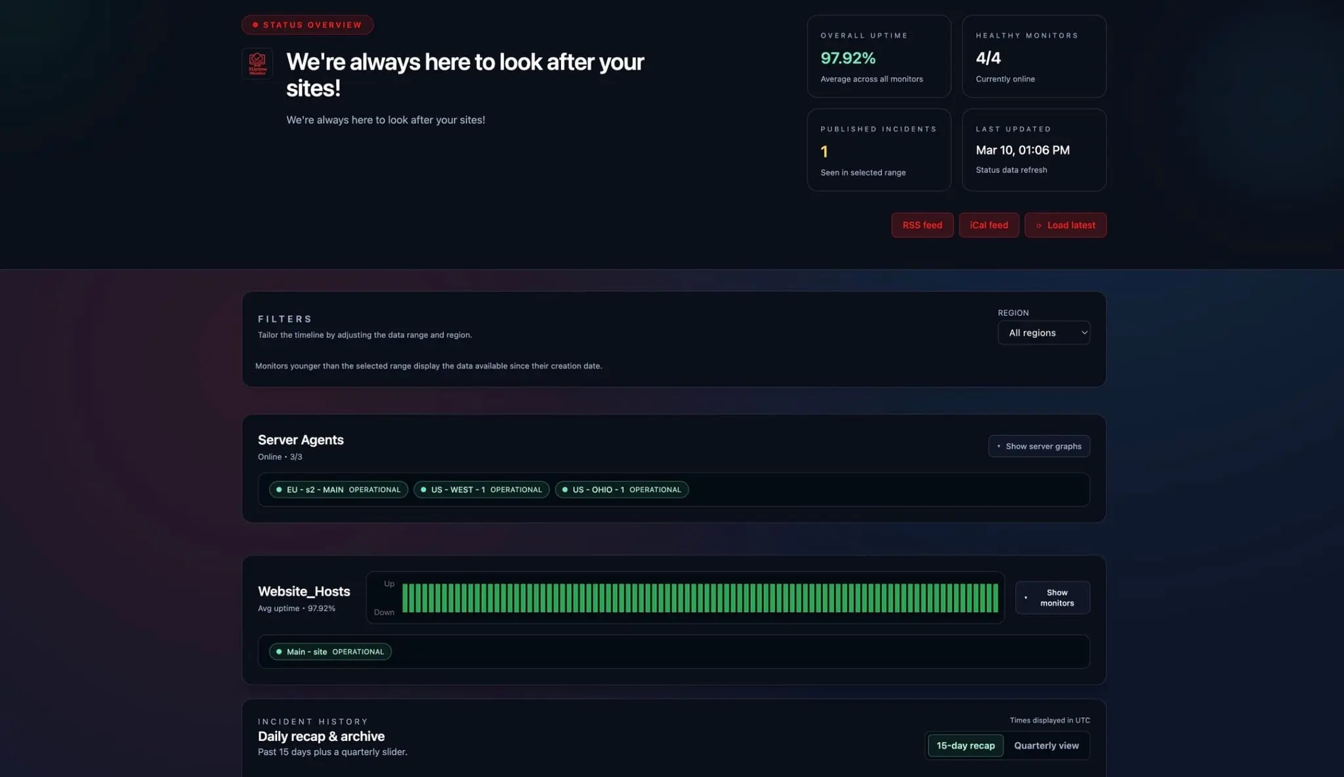The image size is (1344, 777).
Task: Click the Main - site operational chip
Action: [x=330, y=652]
